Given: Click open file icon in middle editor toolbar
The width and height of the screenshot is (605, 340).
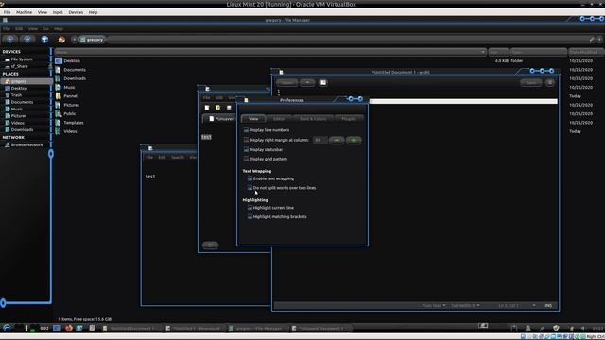Looking at the screenshot, I should [x=217, y=108].
